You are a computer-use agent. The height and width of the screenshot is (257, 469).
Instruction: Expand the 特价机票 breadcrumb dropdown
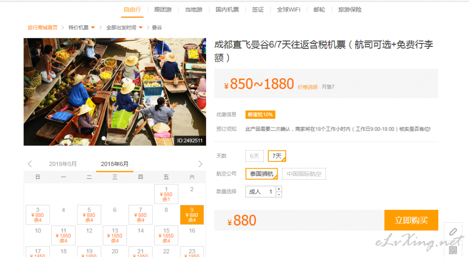pos(82,27)
